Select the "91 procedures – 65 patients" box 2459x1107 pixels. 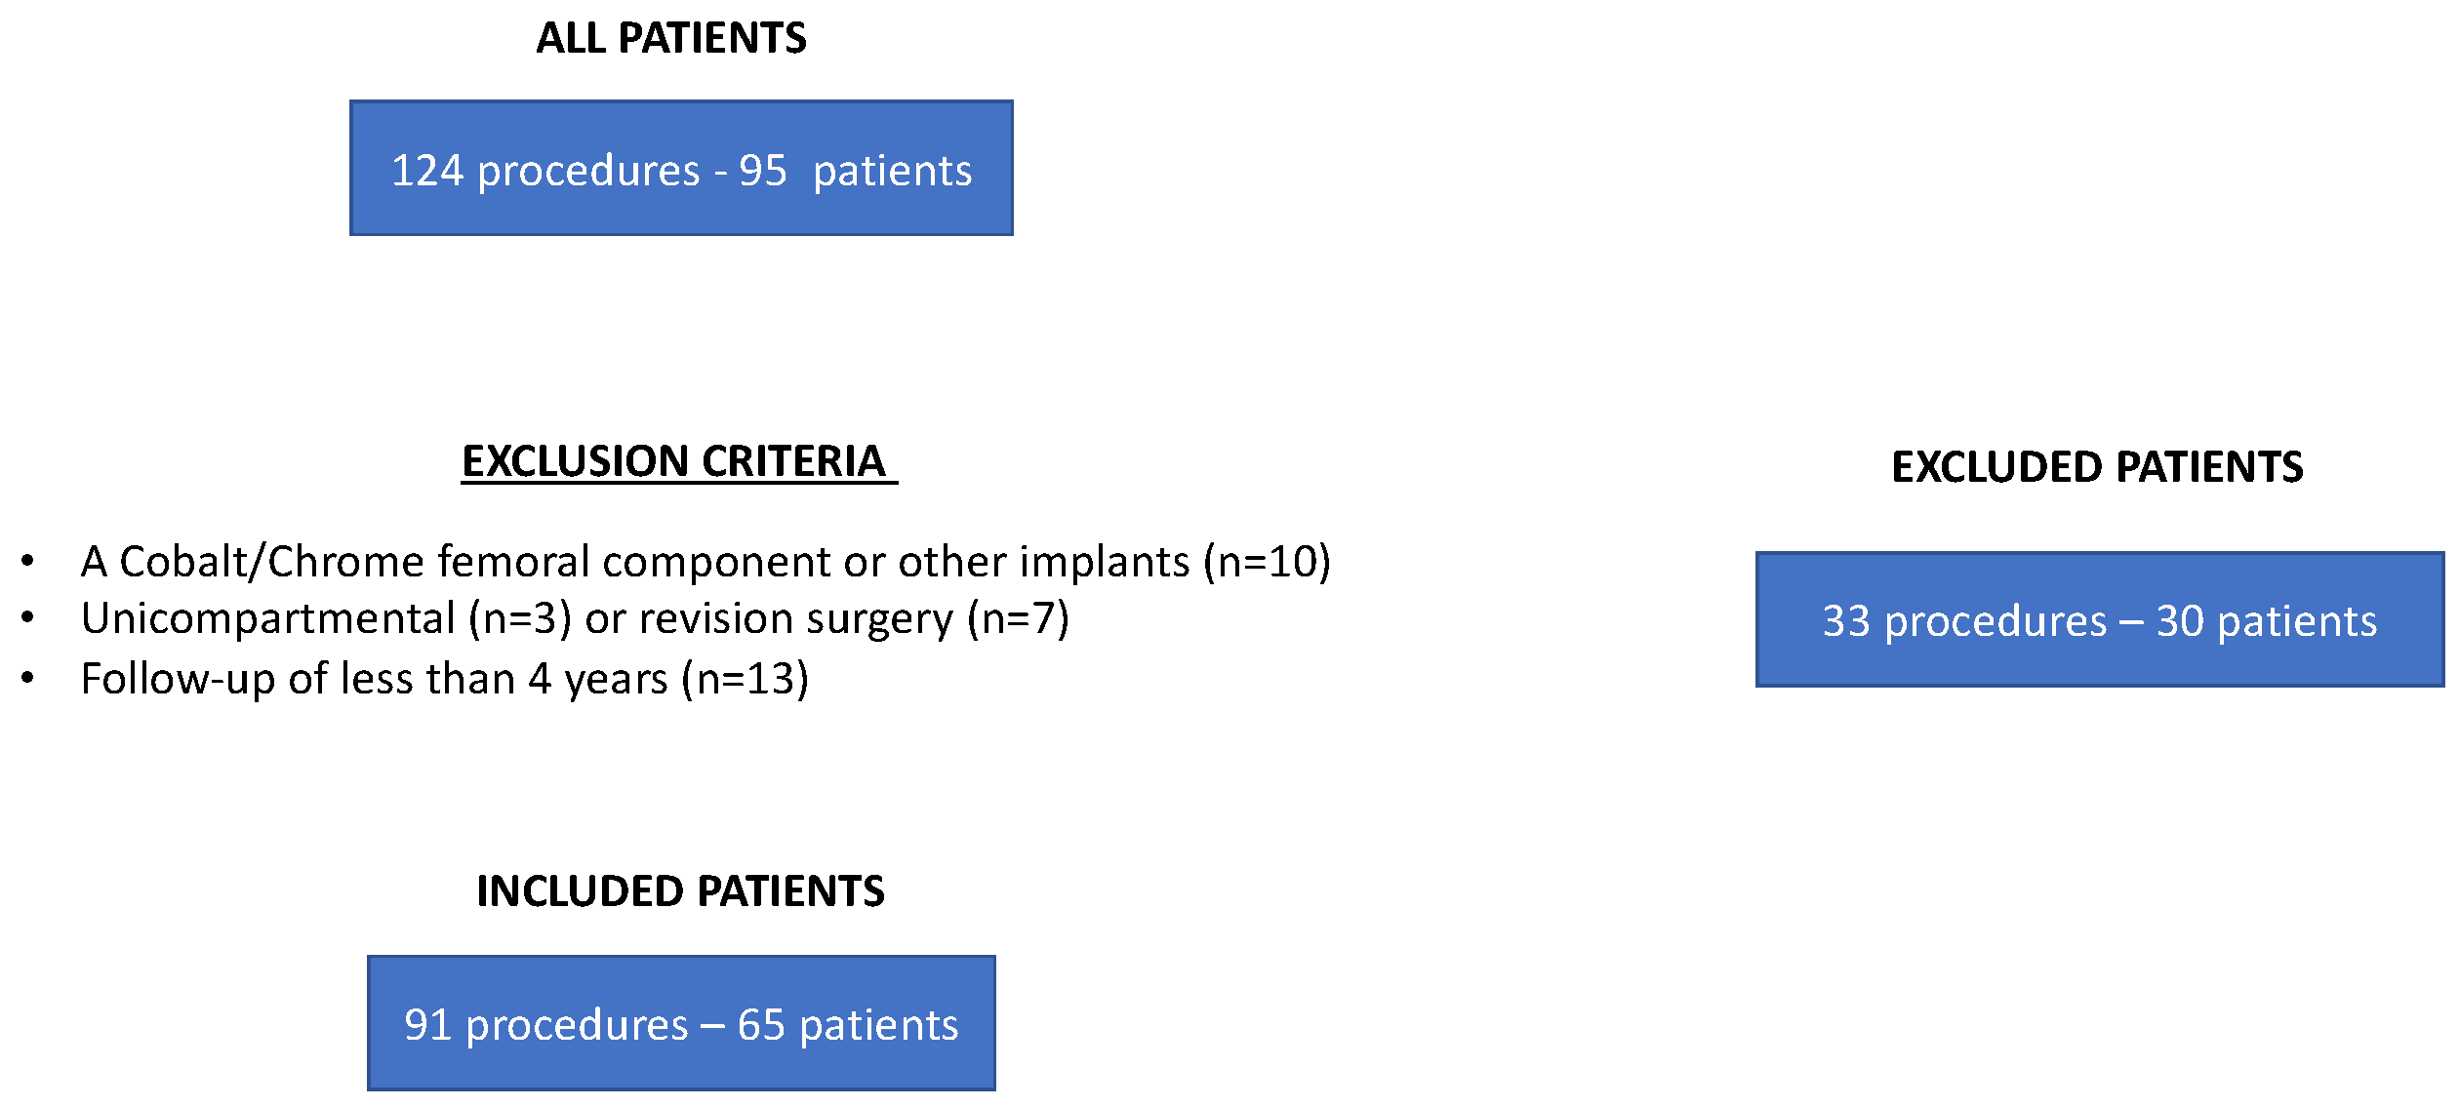(681, 1024)
